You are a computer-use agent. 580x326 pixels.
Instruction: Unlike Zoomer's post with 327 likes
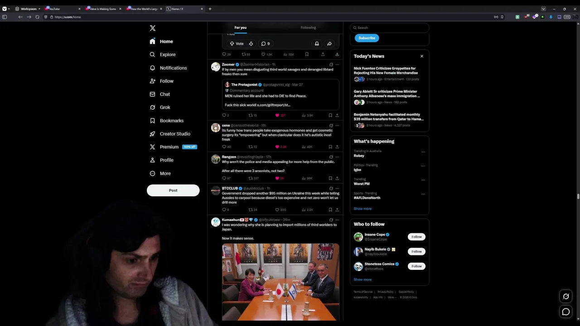coord(280,115)
